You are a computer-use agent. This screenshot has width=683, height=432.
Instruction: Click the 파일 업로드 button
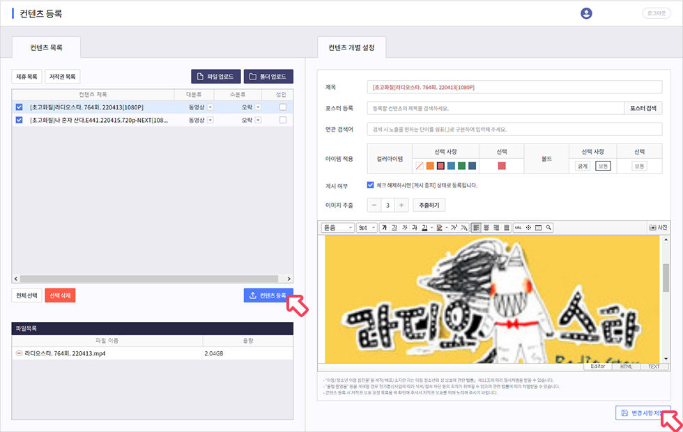[215, 77]
